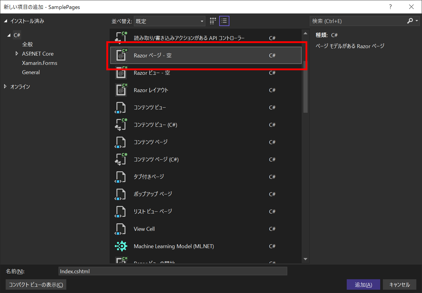422x293 pixels.
Task: Select the Razor ページ - 空 template icon
Action: [x=121, y=55]
